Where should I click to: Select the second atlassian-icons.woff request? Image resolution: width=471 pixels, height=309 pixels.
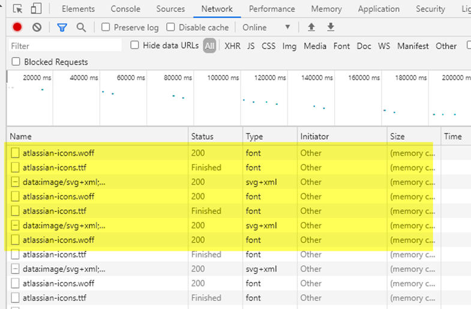point(239,196)
